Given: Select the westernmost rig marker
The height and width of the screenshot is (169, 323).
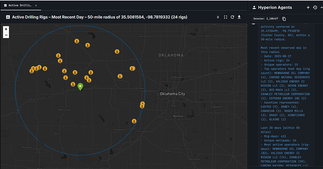Looking at the screenshot, I should point(32,71).
